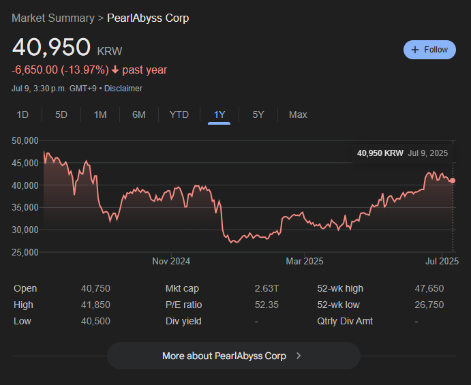471x385 pixels.
Task: Click the red down arrow beside past year
Action: point(115,70)
